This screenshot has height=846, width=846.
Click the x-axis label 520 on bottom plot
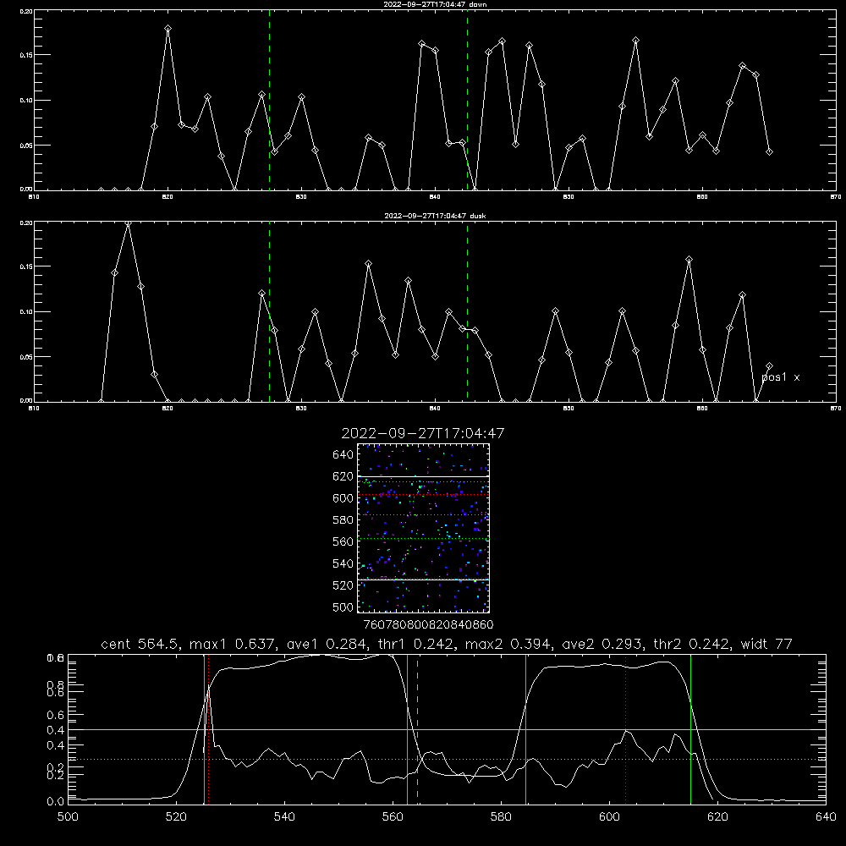pos(176,817)
